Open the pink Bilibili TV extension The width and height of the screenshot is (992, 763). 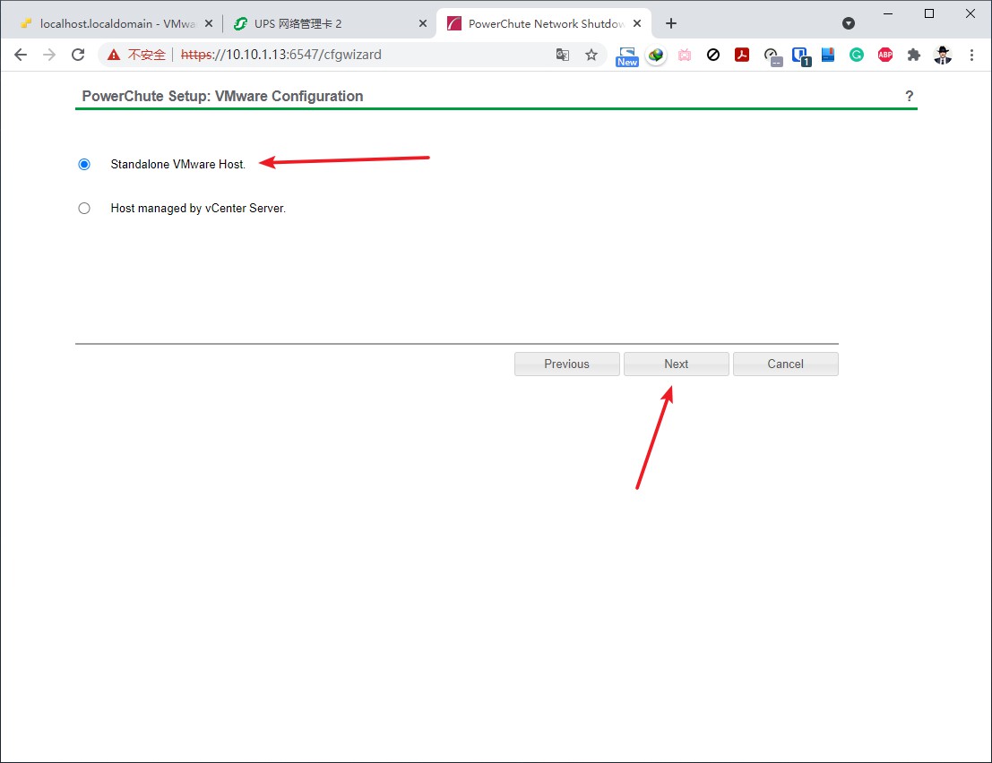point(685,55)
